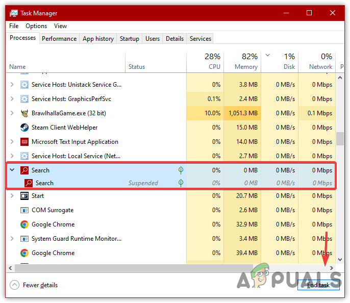Click the vertical scrollbar down arrow

340,260
